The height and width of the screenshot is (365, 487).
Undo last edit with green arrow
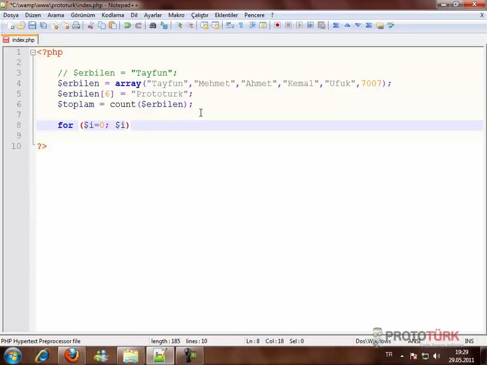[127, 25]
